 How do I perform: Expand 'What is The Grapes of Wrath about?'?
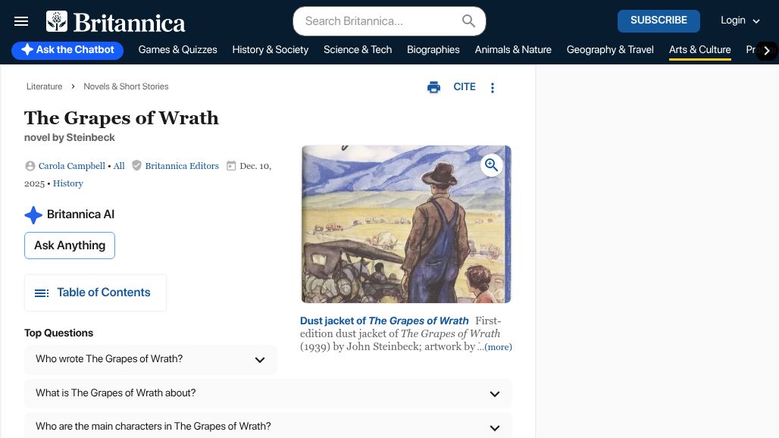coord(495,393)
